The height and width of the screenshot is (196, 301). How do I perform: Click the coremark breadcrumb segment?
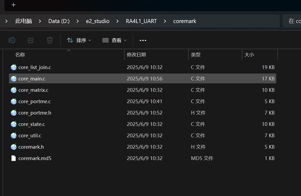pyautogui.click(x=185, y=21)
